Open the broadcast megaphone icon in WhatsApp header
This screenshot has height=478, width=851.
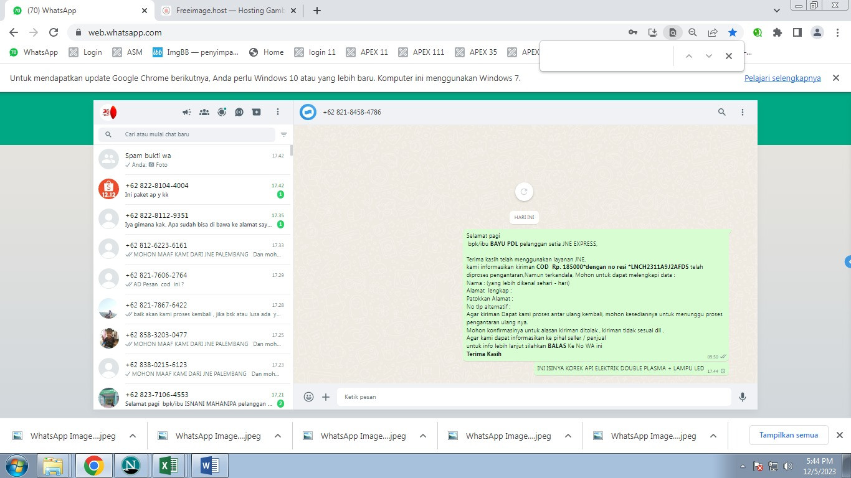pos(186,113)
